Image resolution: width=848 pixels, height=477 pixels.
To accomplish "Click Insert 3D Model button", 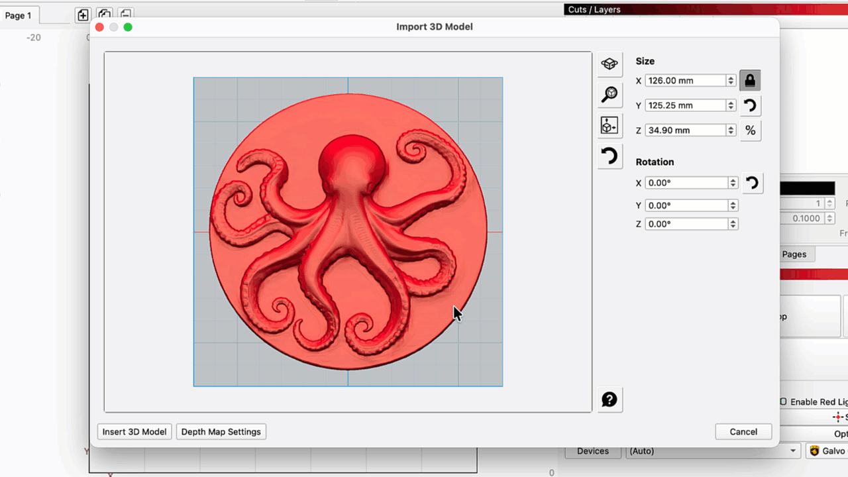I will tap(134, 431).
